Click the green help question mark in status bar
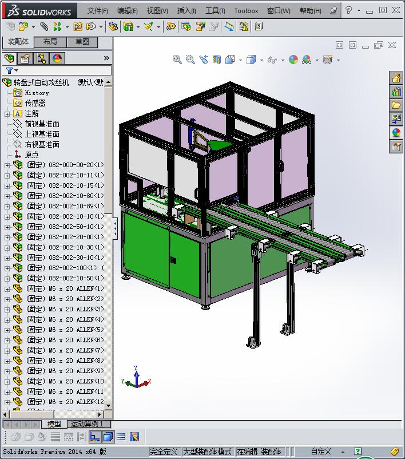The height and width of the screenshot is (459, 405). click(358, 451)
